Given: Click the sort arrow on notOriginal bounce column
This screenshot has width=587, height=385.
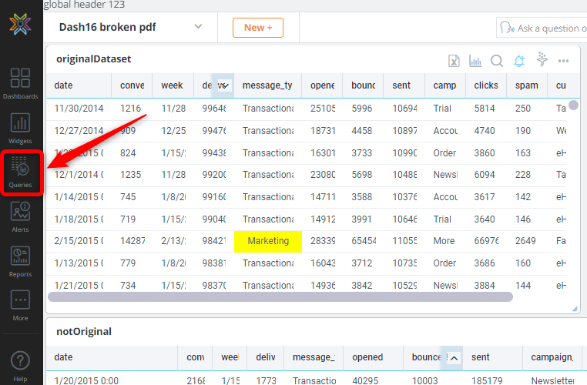Looking at the screenshot, I should click(x=453, y=357).
